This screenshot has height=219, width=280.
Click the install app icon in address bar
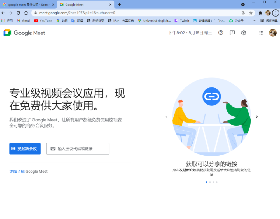click(x=243, y=13)
